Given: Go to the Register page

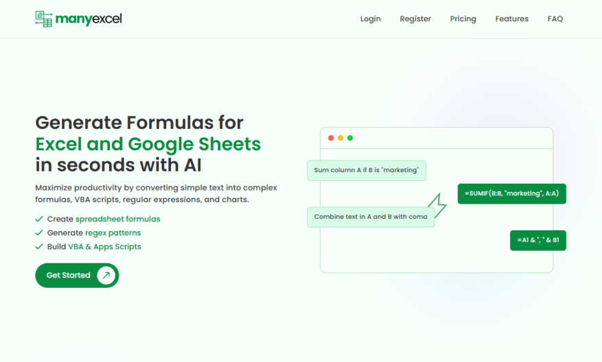Looking at the screenshot, I should point(415,19).
